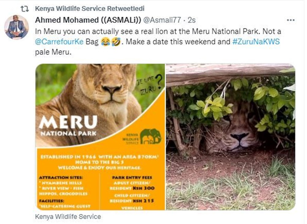Click the rolling-on-floor laughing emoji
Image resolution: width=307 pixels, height=224 pixels.
click(x=115, y=42)
